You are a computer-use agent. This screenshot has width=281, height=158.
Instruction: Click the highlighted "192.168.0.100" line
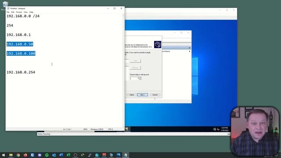pyautogui.click(x=21, y=54)
